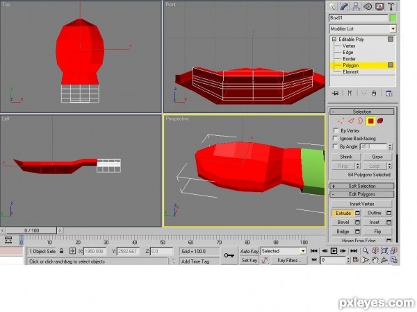The height and width of the screenshot is (312, 417).
Task: Open the Utilities hammer panel tab
Action: [391, 6]
